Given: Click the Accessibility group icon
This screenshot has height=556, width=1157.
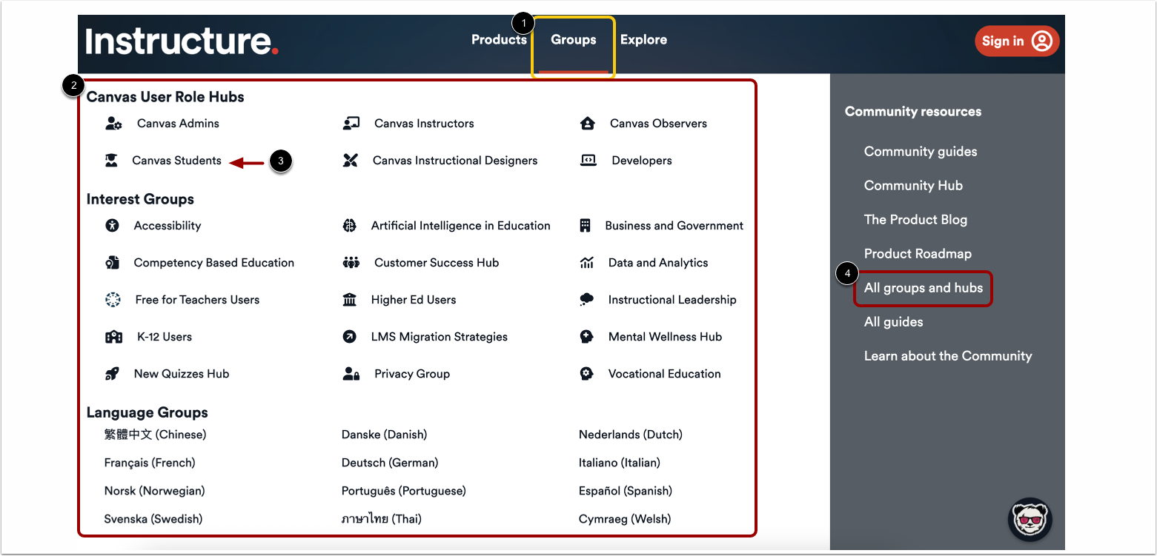Looking at the screenshot, I should [113, 225].
